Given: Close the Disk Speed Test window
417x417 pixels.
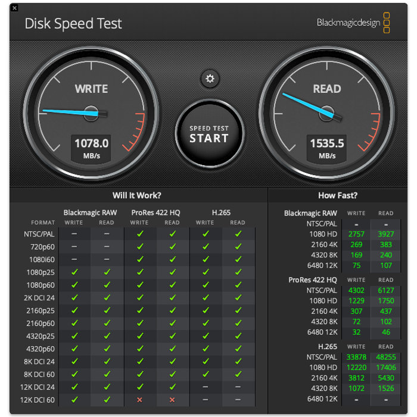Looking at the screenshot, I should tap(15, 8).
